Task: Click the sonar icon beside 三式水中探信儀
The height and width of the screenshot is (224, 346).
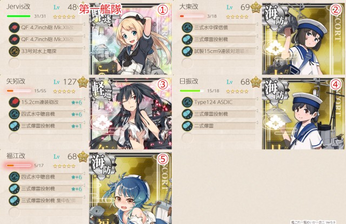Action: (x=188, y=28)
